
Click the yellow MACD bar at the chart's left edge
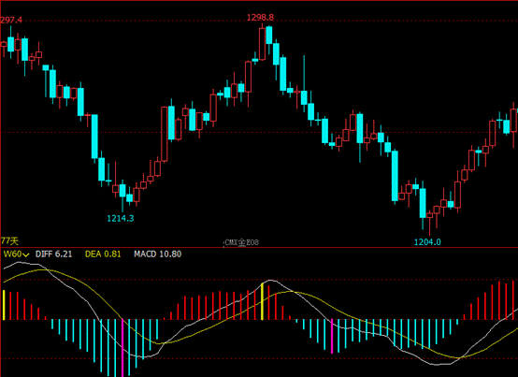tap(4, 305)
